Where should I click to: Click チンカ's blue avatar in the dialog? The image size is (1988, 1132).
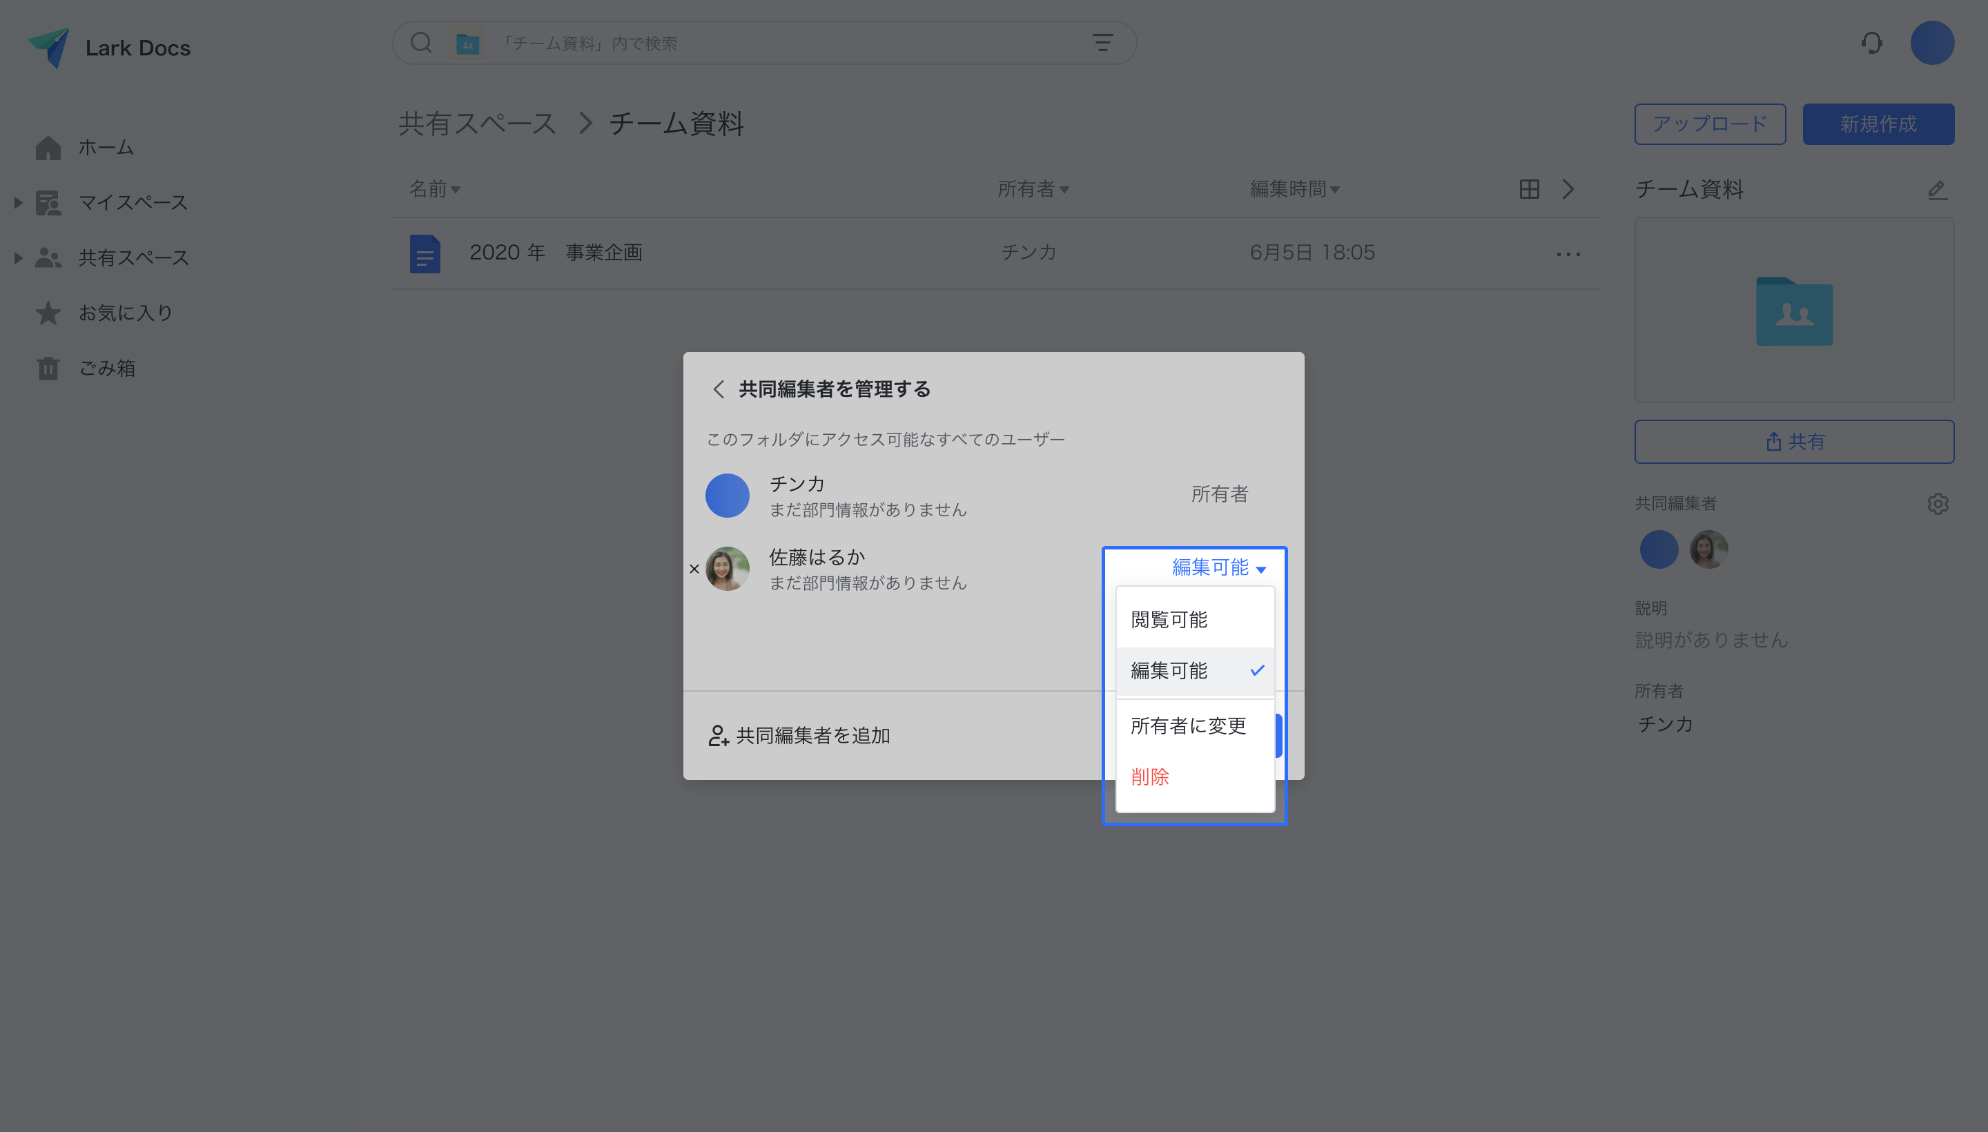pos(727,496)
